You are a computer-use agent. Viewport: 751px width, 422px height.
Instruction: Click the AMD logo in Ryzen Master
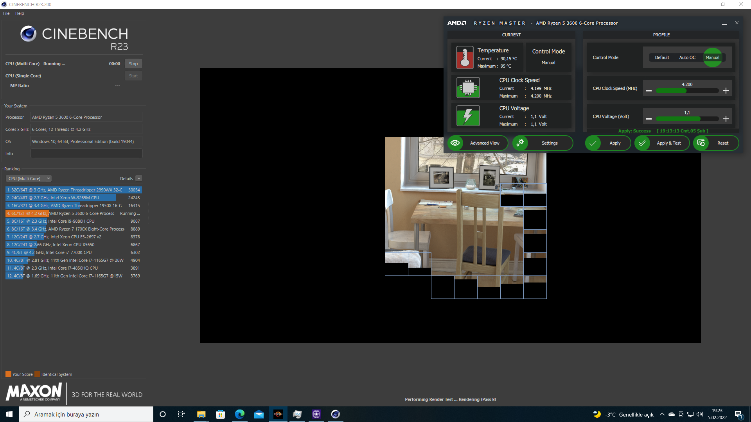[x=457, y=23]
